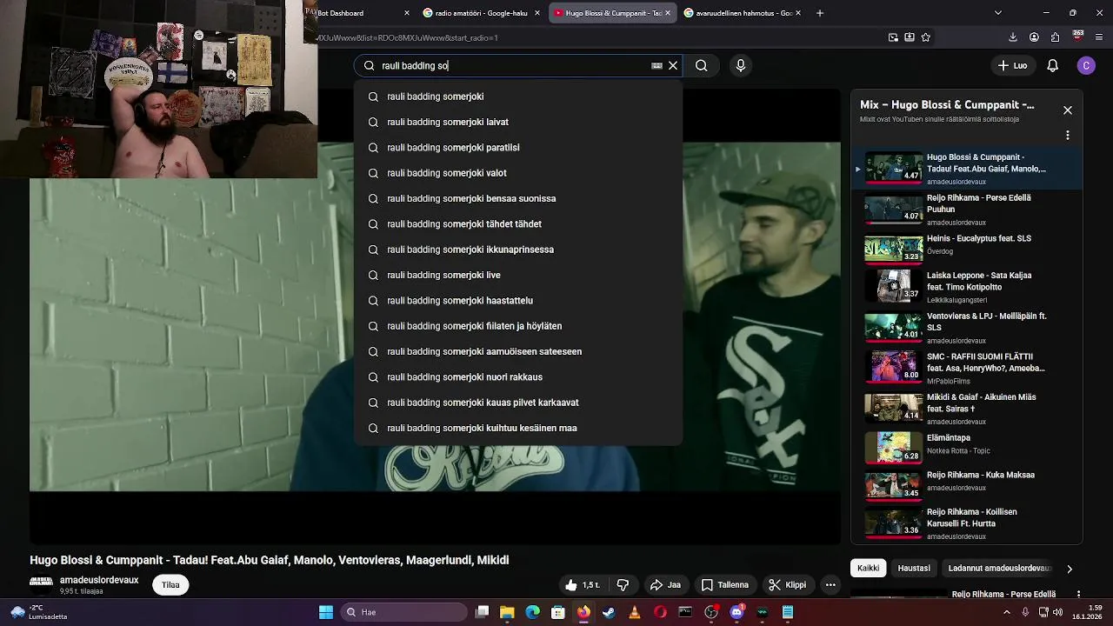1113x626 pixels.
Task: Open Firefox downloads panel
Action: click(x=1012, y=37)
